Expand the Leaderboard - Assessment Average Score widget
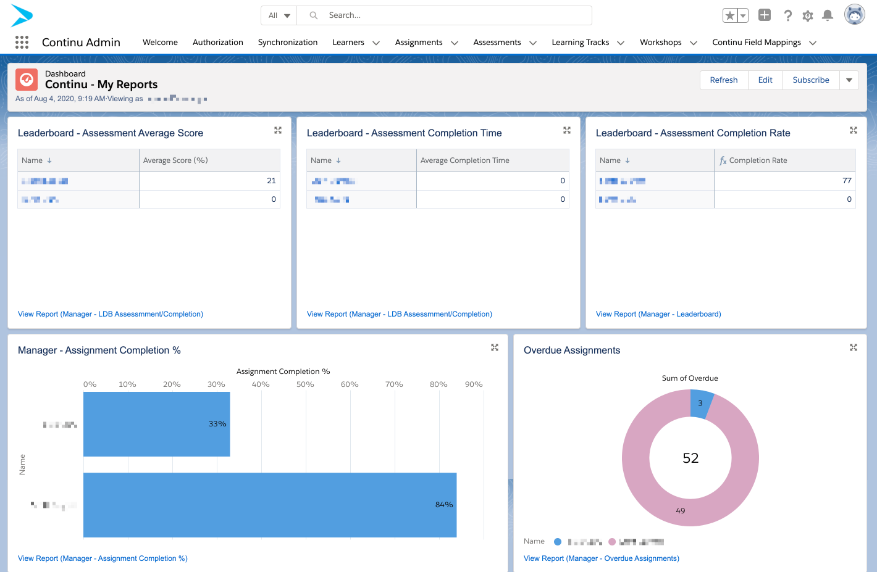This screenshot has width=877, height=572. coord(277,130)
